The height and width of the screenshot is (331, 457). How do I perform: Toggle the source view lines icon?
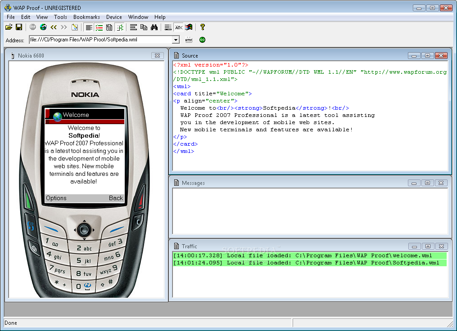click(89, 27)
